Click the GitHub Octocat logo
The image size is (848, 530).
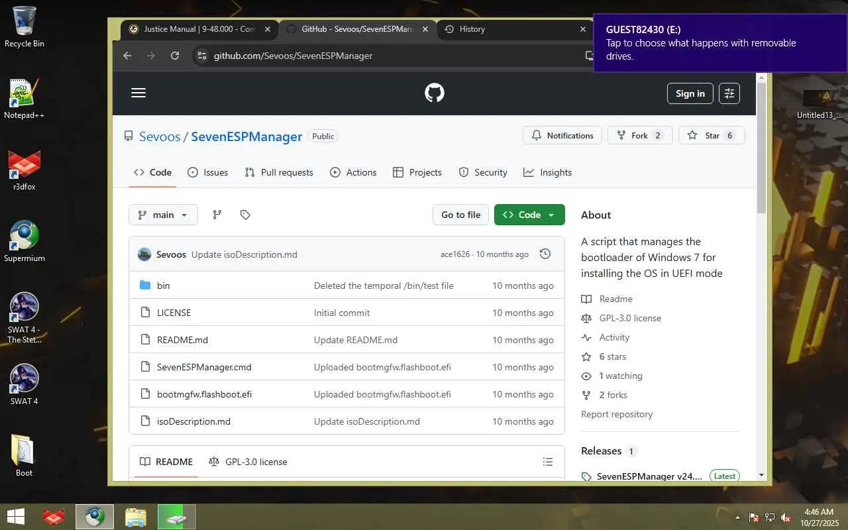(435, 93)
